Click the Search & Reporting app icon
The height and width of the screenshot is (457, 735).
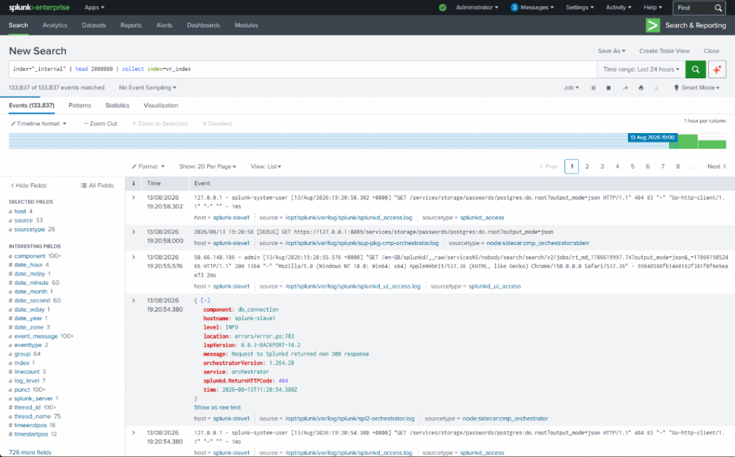pos(653,25)
